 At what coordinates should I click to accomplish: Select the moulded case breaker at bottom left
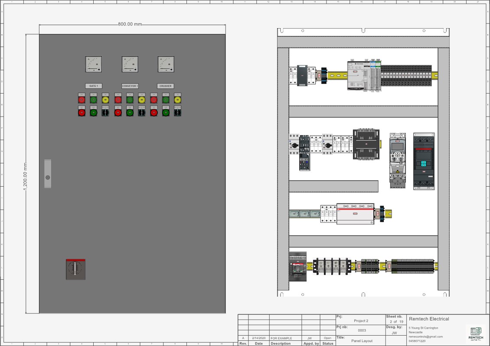pos(297,266)
